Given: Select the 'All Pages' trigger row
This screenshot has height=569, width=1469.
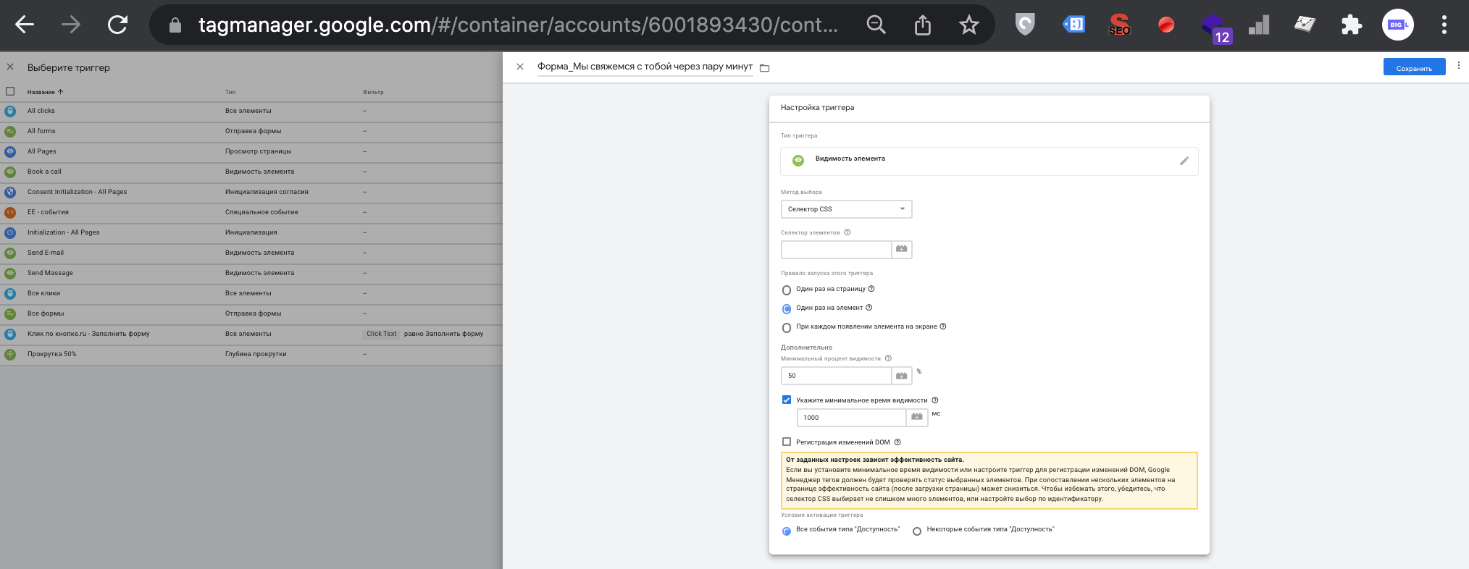Looking at the screenshot, I should [x=251, y=151].
